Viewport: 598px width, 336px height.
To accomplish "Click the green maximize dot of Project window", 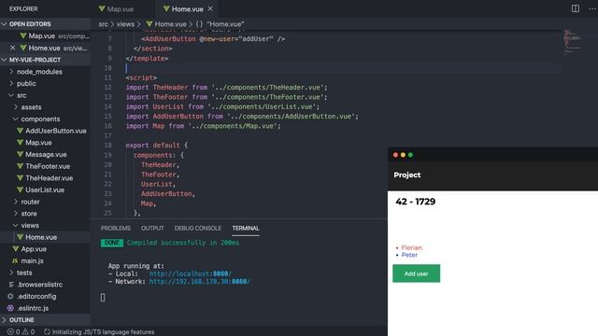I will click(411, 155).
